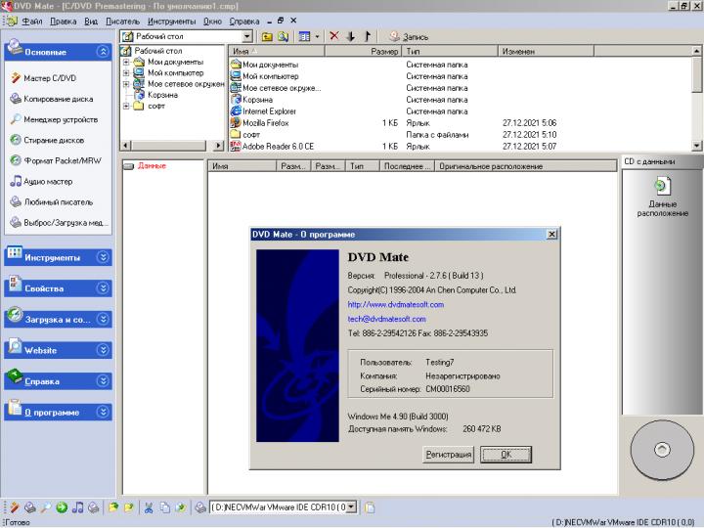Click the red X delete icon in toolbar
This screenshot has height=528, width=704.
click(x=334, y=36)
